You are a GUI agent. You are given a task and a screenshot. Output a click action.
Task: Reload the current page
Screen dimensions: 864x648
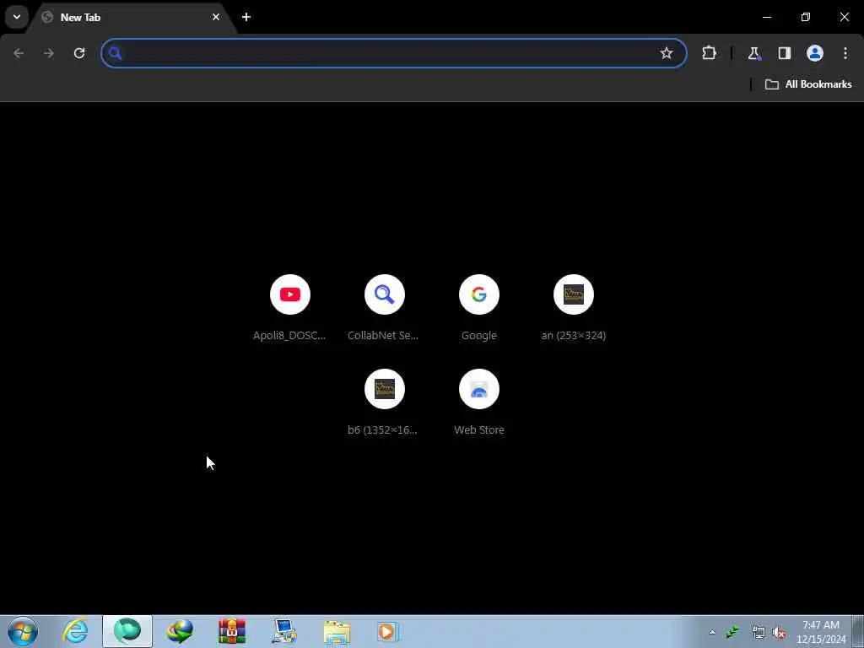[79, 53]
